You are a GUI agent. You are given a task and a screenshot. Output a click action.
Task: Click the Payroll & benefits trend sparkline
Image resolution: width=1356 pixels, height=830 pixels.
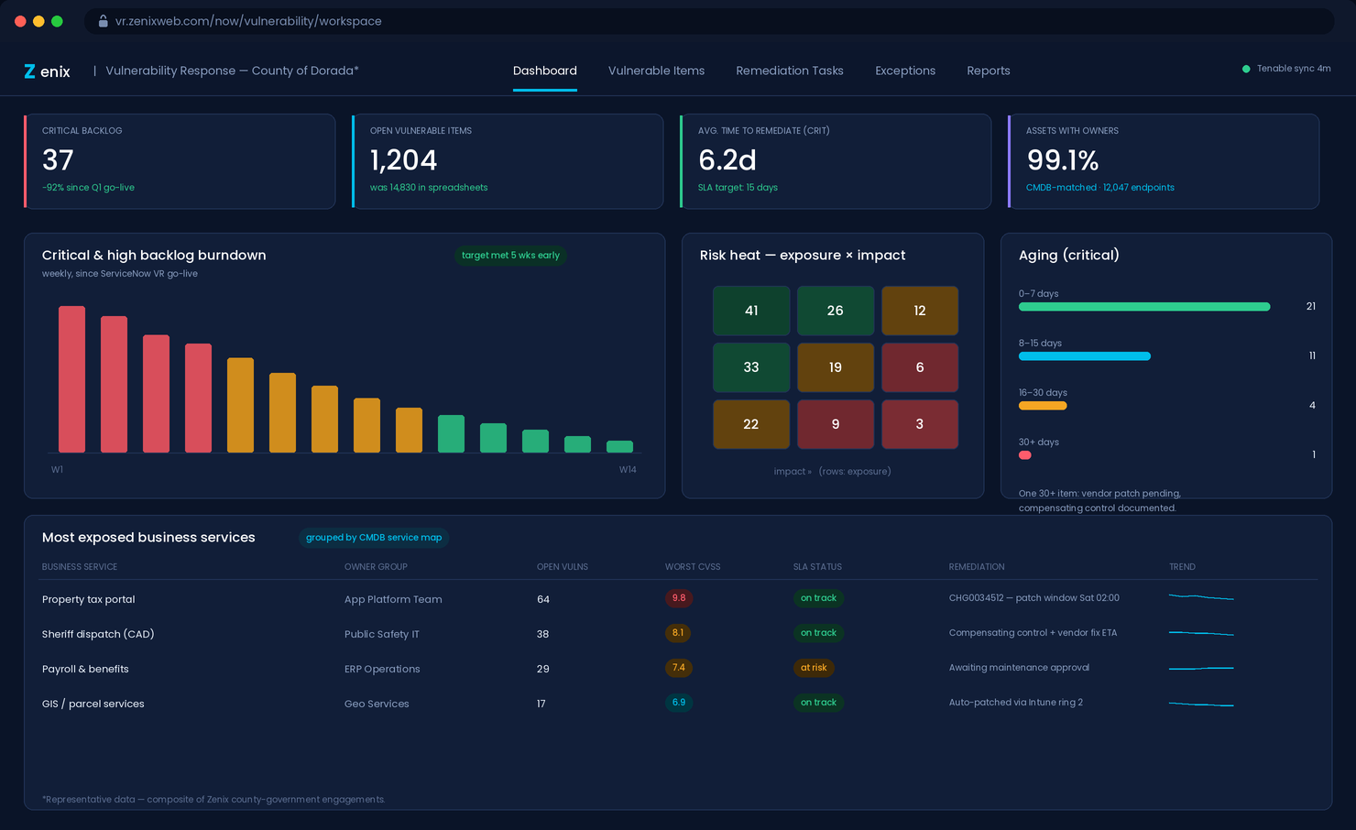pyautogui.click(x=1201, y=668)
